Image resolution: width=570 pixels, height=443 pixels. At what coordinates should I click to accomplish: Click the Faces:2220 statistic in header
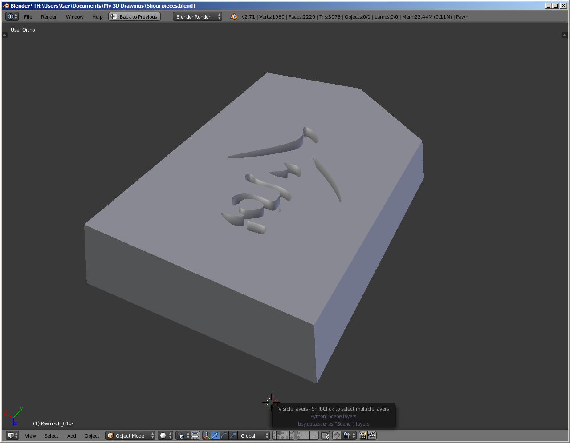point(301,17)
